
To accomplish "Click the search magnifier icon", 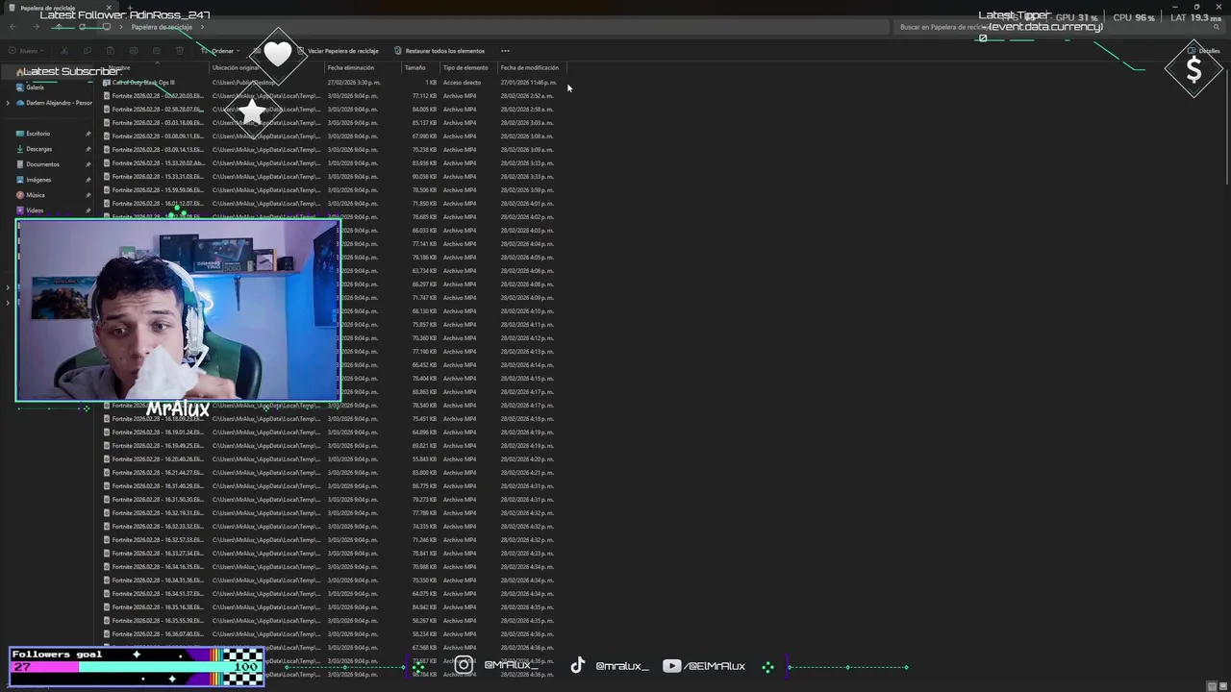I will pos(1217,27).
